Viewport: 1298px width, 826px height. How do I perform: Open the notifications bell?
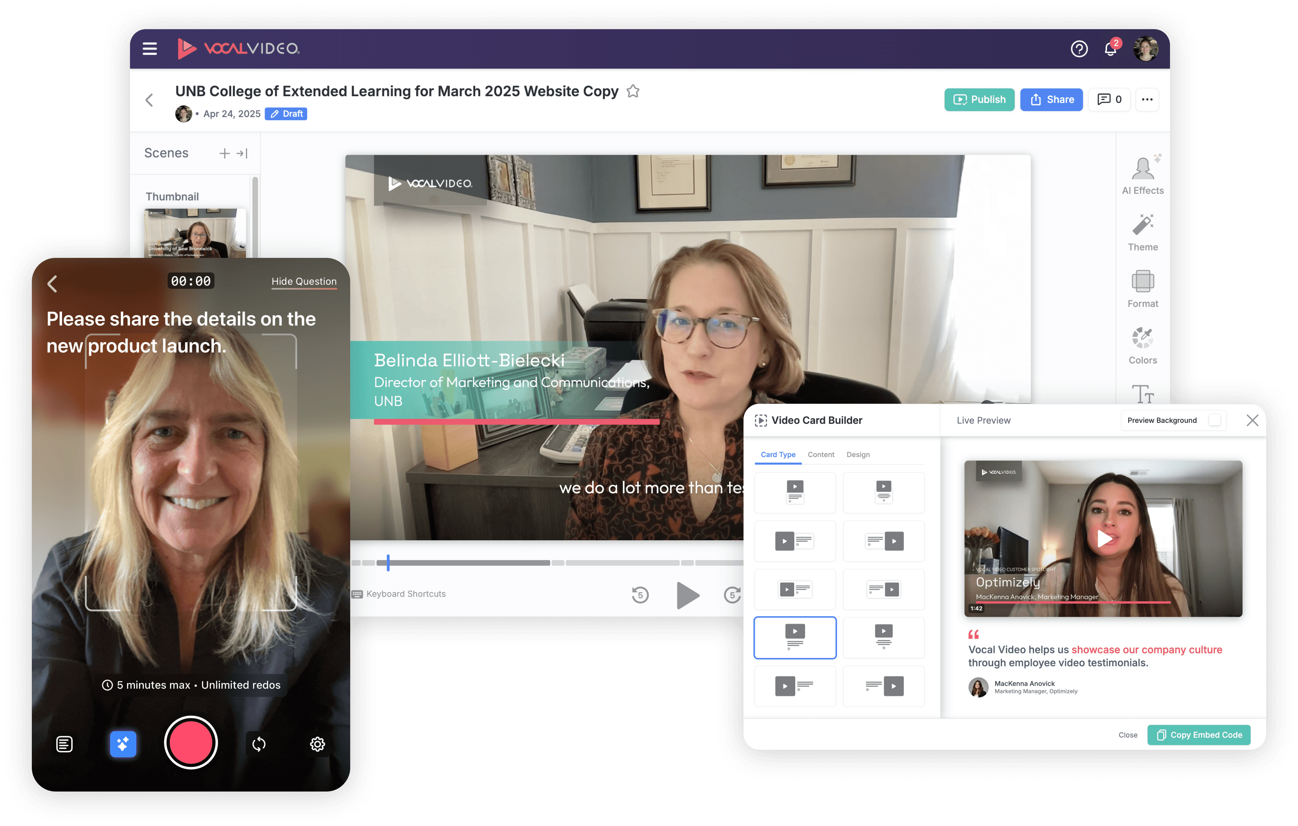tap(1110, 49)
